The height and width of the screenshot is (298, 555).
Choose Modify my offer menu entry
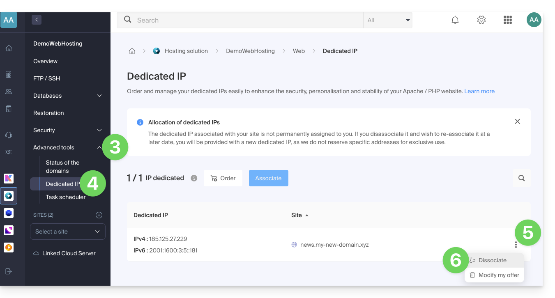click(498, 275)
